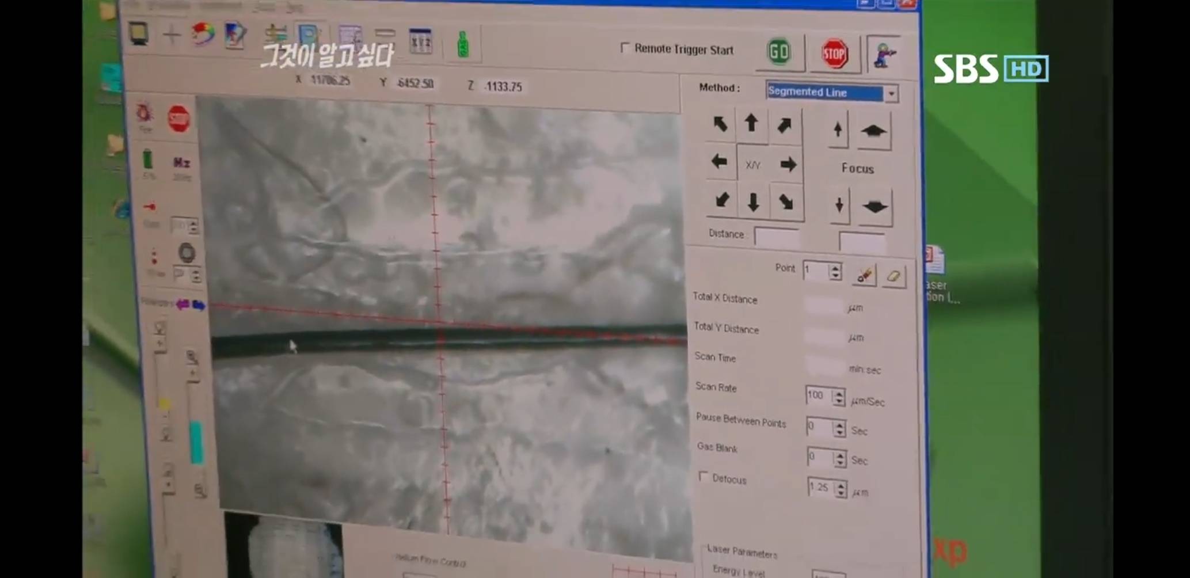Click the Distance input field
Image resolution: width=1190 pixels, height=578 pixels.
(x=777, y=236)
